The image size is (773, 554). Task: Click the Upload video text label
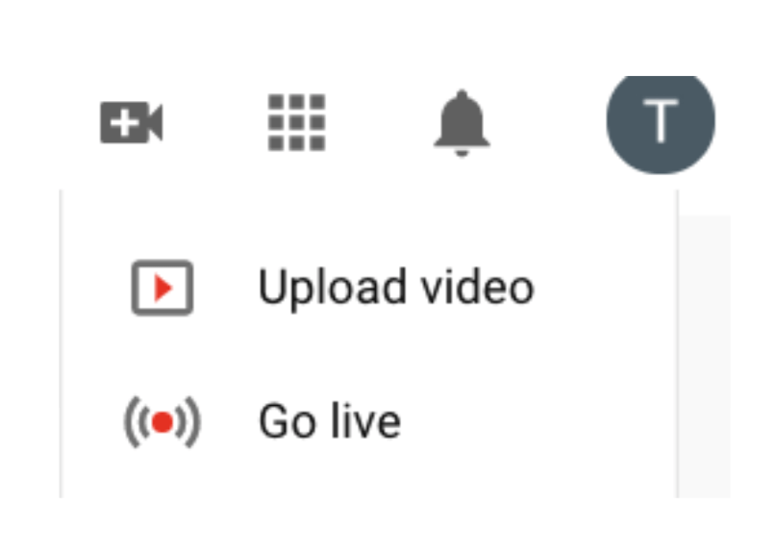click(396, 288)
